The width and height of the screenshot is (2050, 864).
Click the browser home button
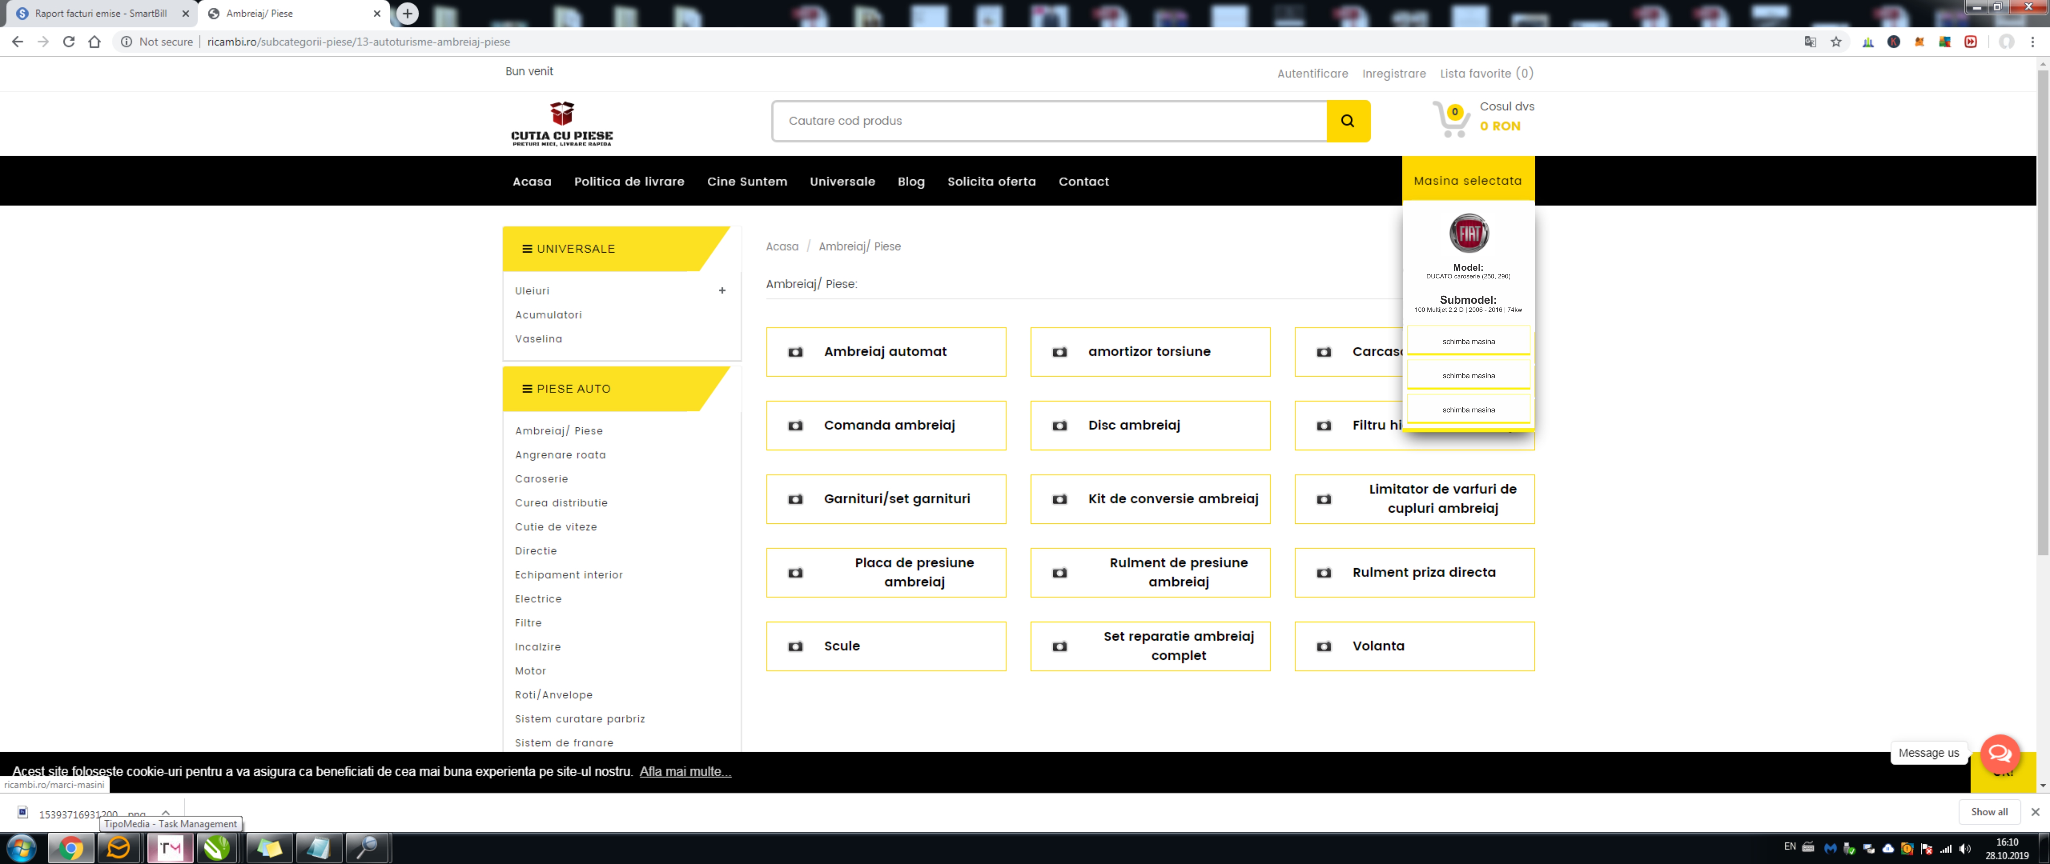[x=95, y=41]
